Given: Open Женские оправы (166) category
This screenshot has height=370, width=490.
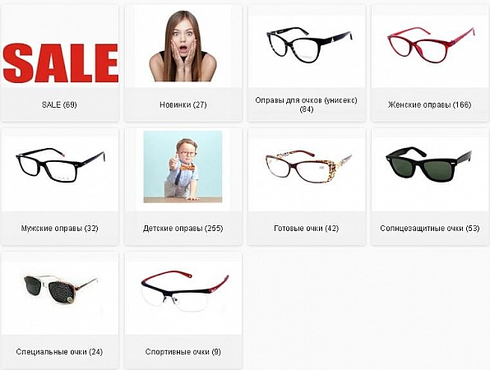Looking at the screenshot, I should (430, 104).
